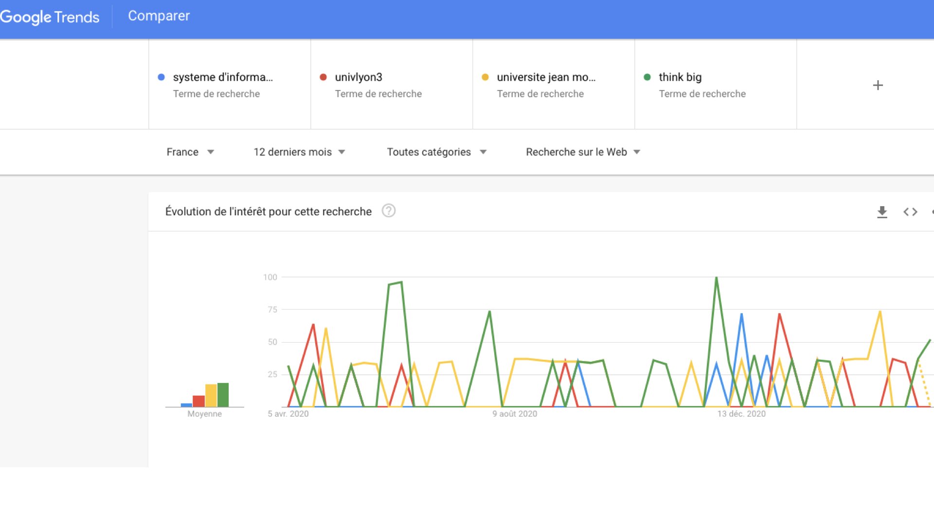The image size is (934, 525).
Task: Open the France country dropdown
Action: coord(190,152)
